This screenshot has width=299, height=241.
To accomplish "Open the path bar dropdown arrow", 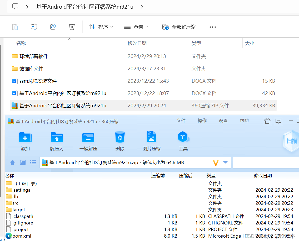I will (226, 163).
